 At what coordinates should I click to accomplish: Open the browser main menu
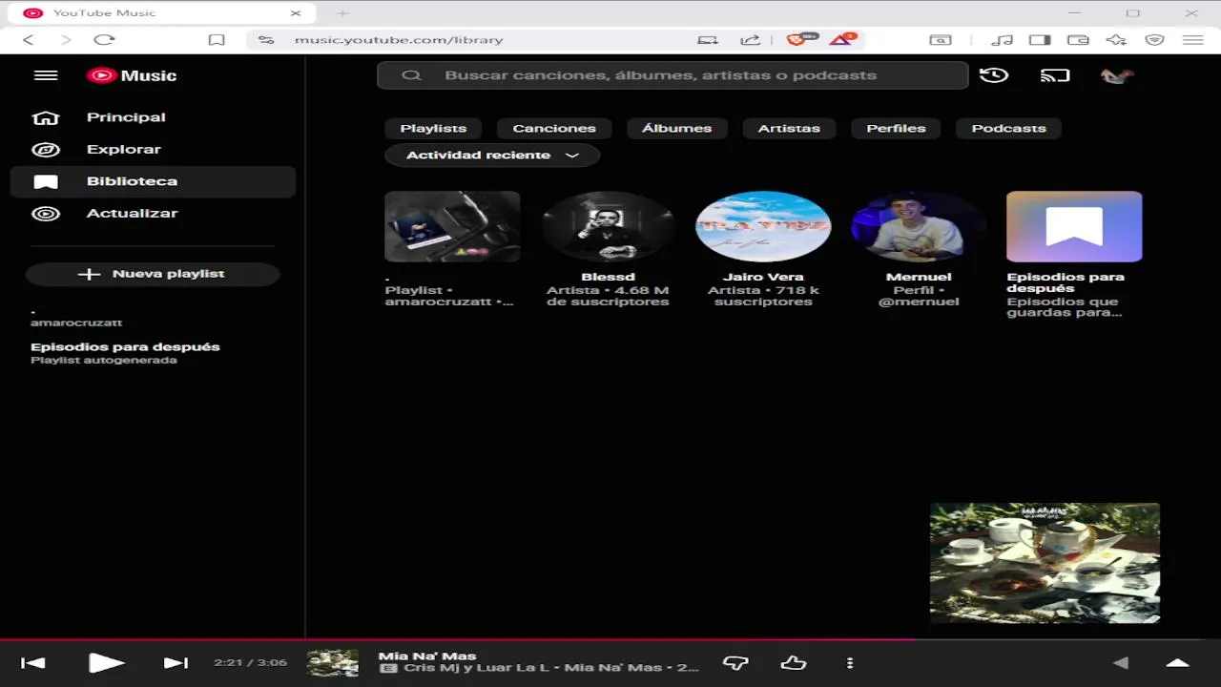[1192, 40]
